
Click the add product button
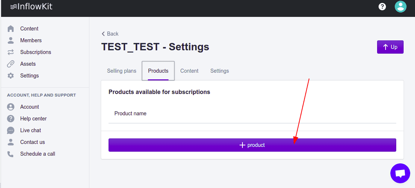(252, 145)
